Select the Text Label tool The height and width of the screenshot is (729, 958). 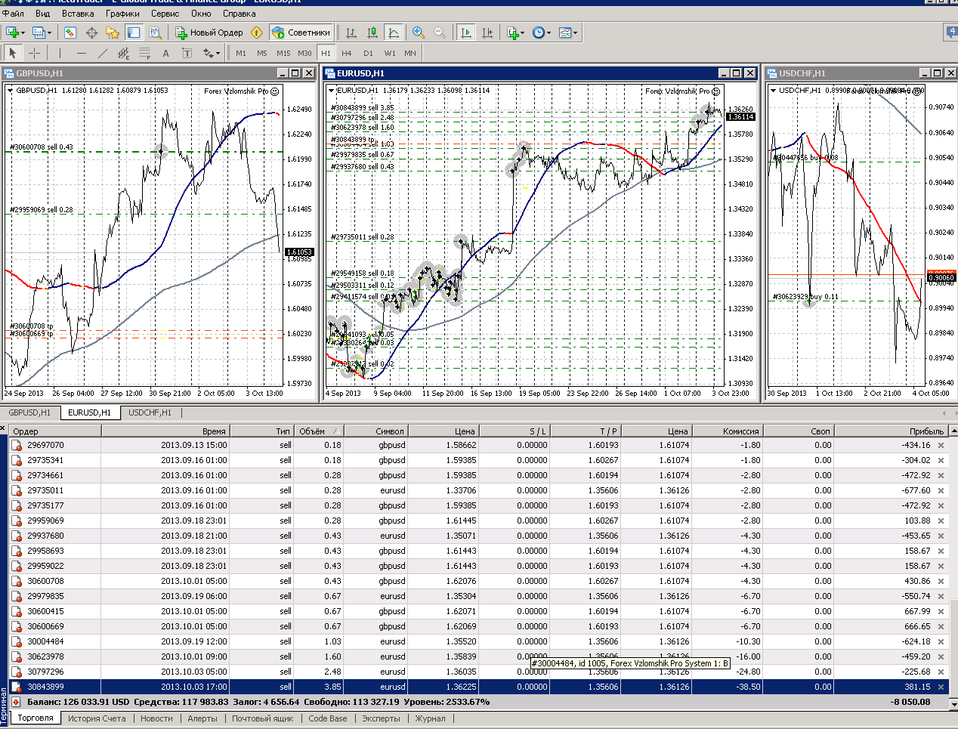click(x=187, y=53)
